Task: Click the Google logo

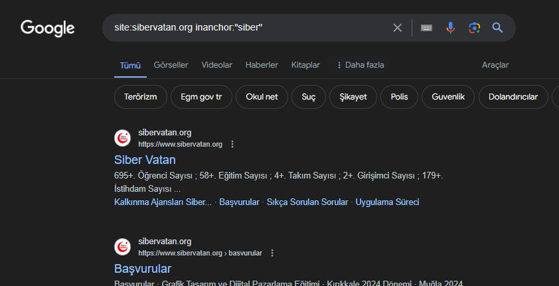Action: (x=47, y=28)
